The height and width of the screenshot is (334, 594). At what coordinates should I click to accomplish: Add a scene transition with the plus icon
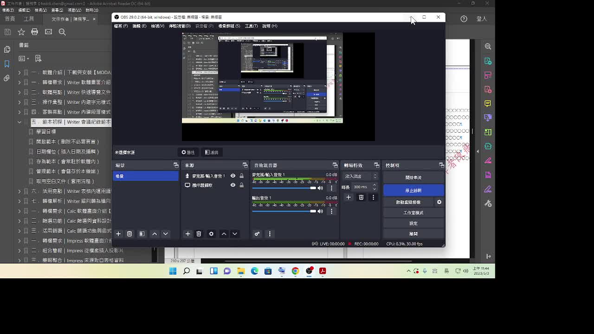[x=349, y=197]
